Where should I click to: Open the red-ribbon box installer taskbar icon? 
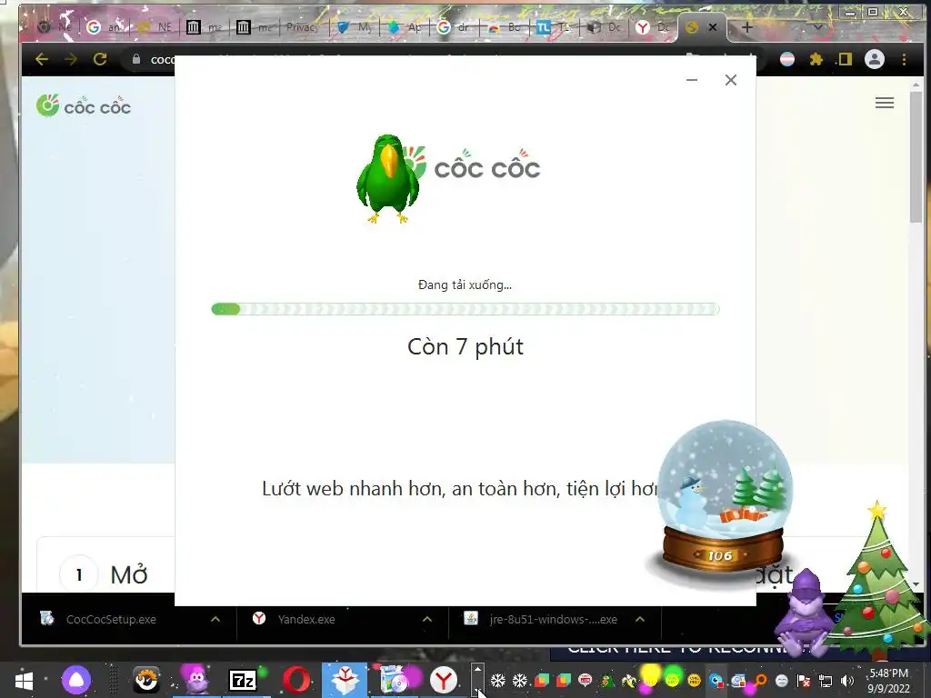click(345, 680)
